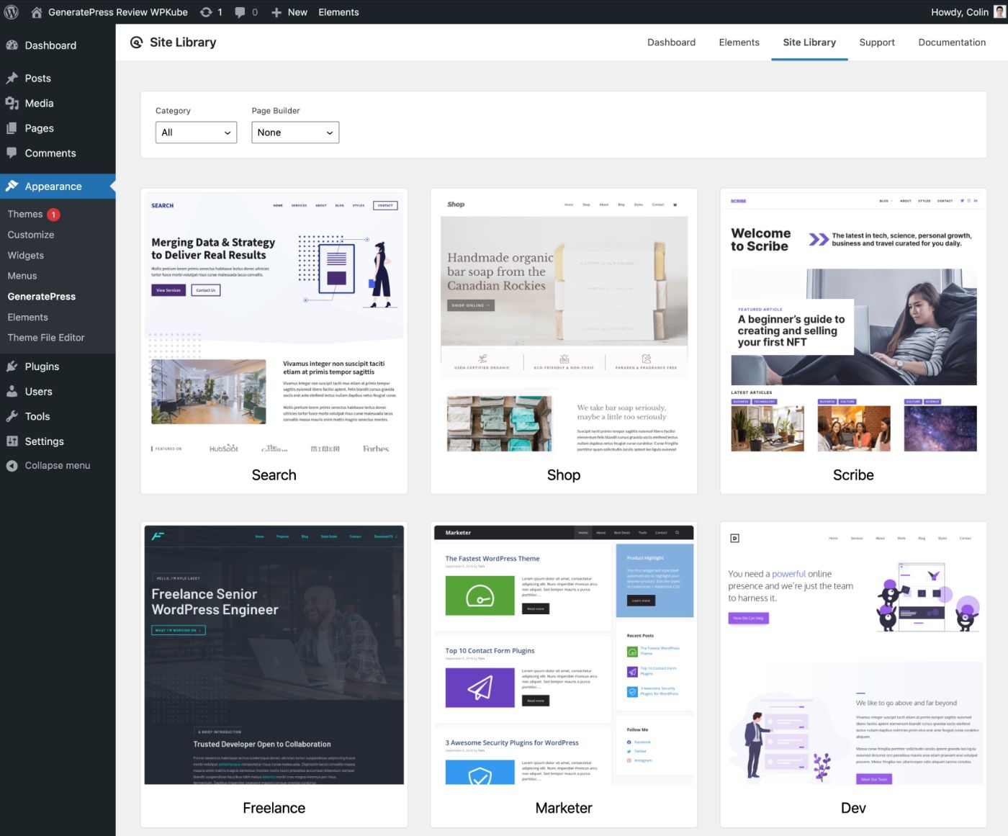Click the Site Library page heading
Image resolution: width=1008 pixels, height=836 pixels.
click(183, 42)
